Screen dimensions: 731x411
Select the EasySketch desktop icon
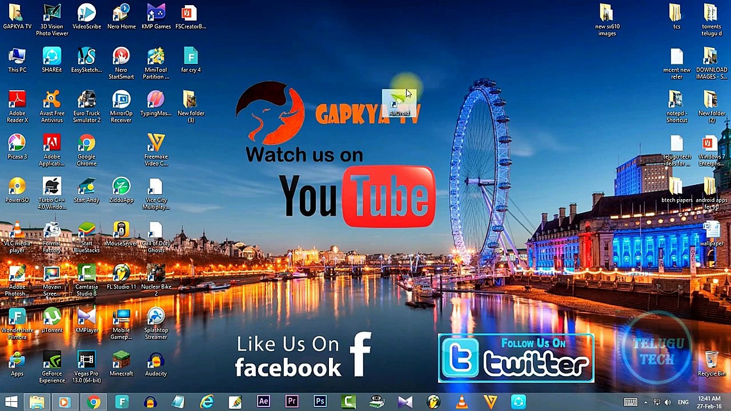pyautogui.click(x=87, y=61)
